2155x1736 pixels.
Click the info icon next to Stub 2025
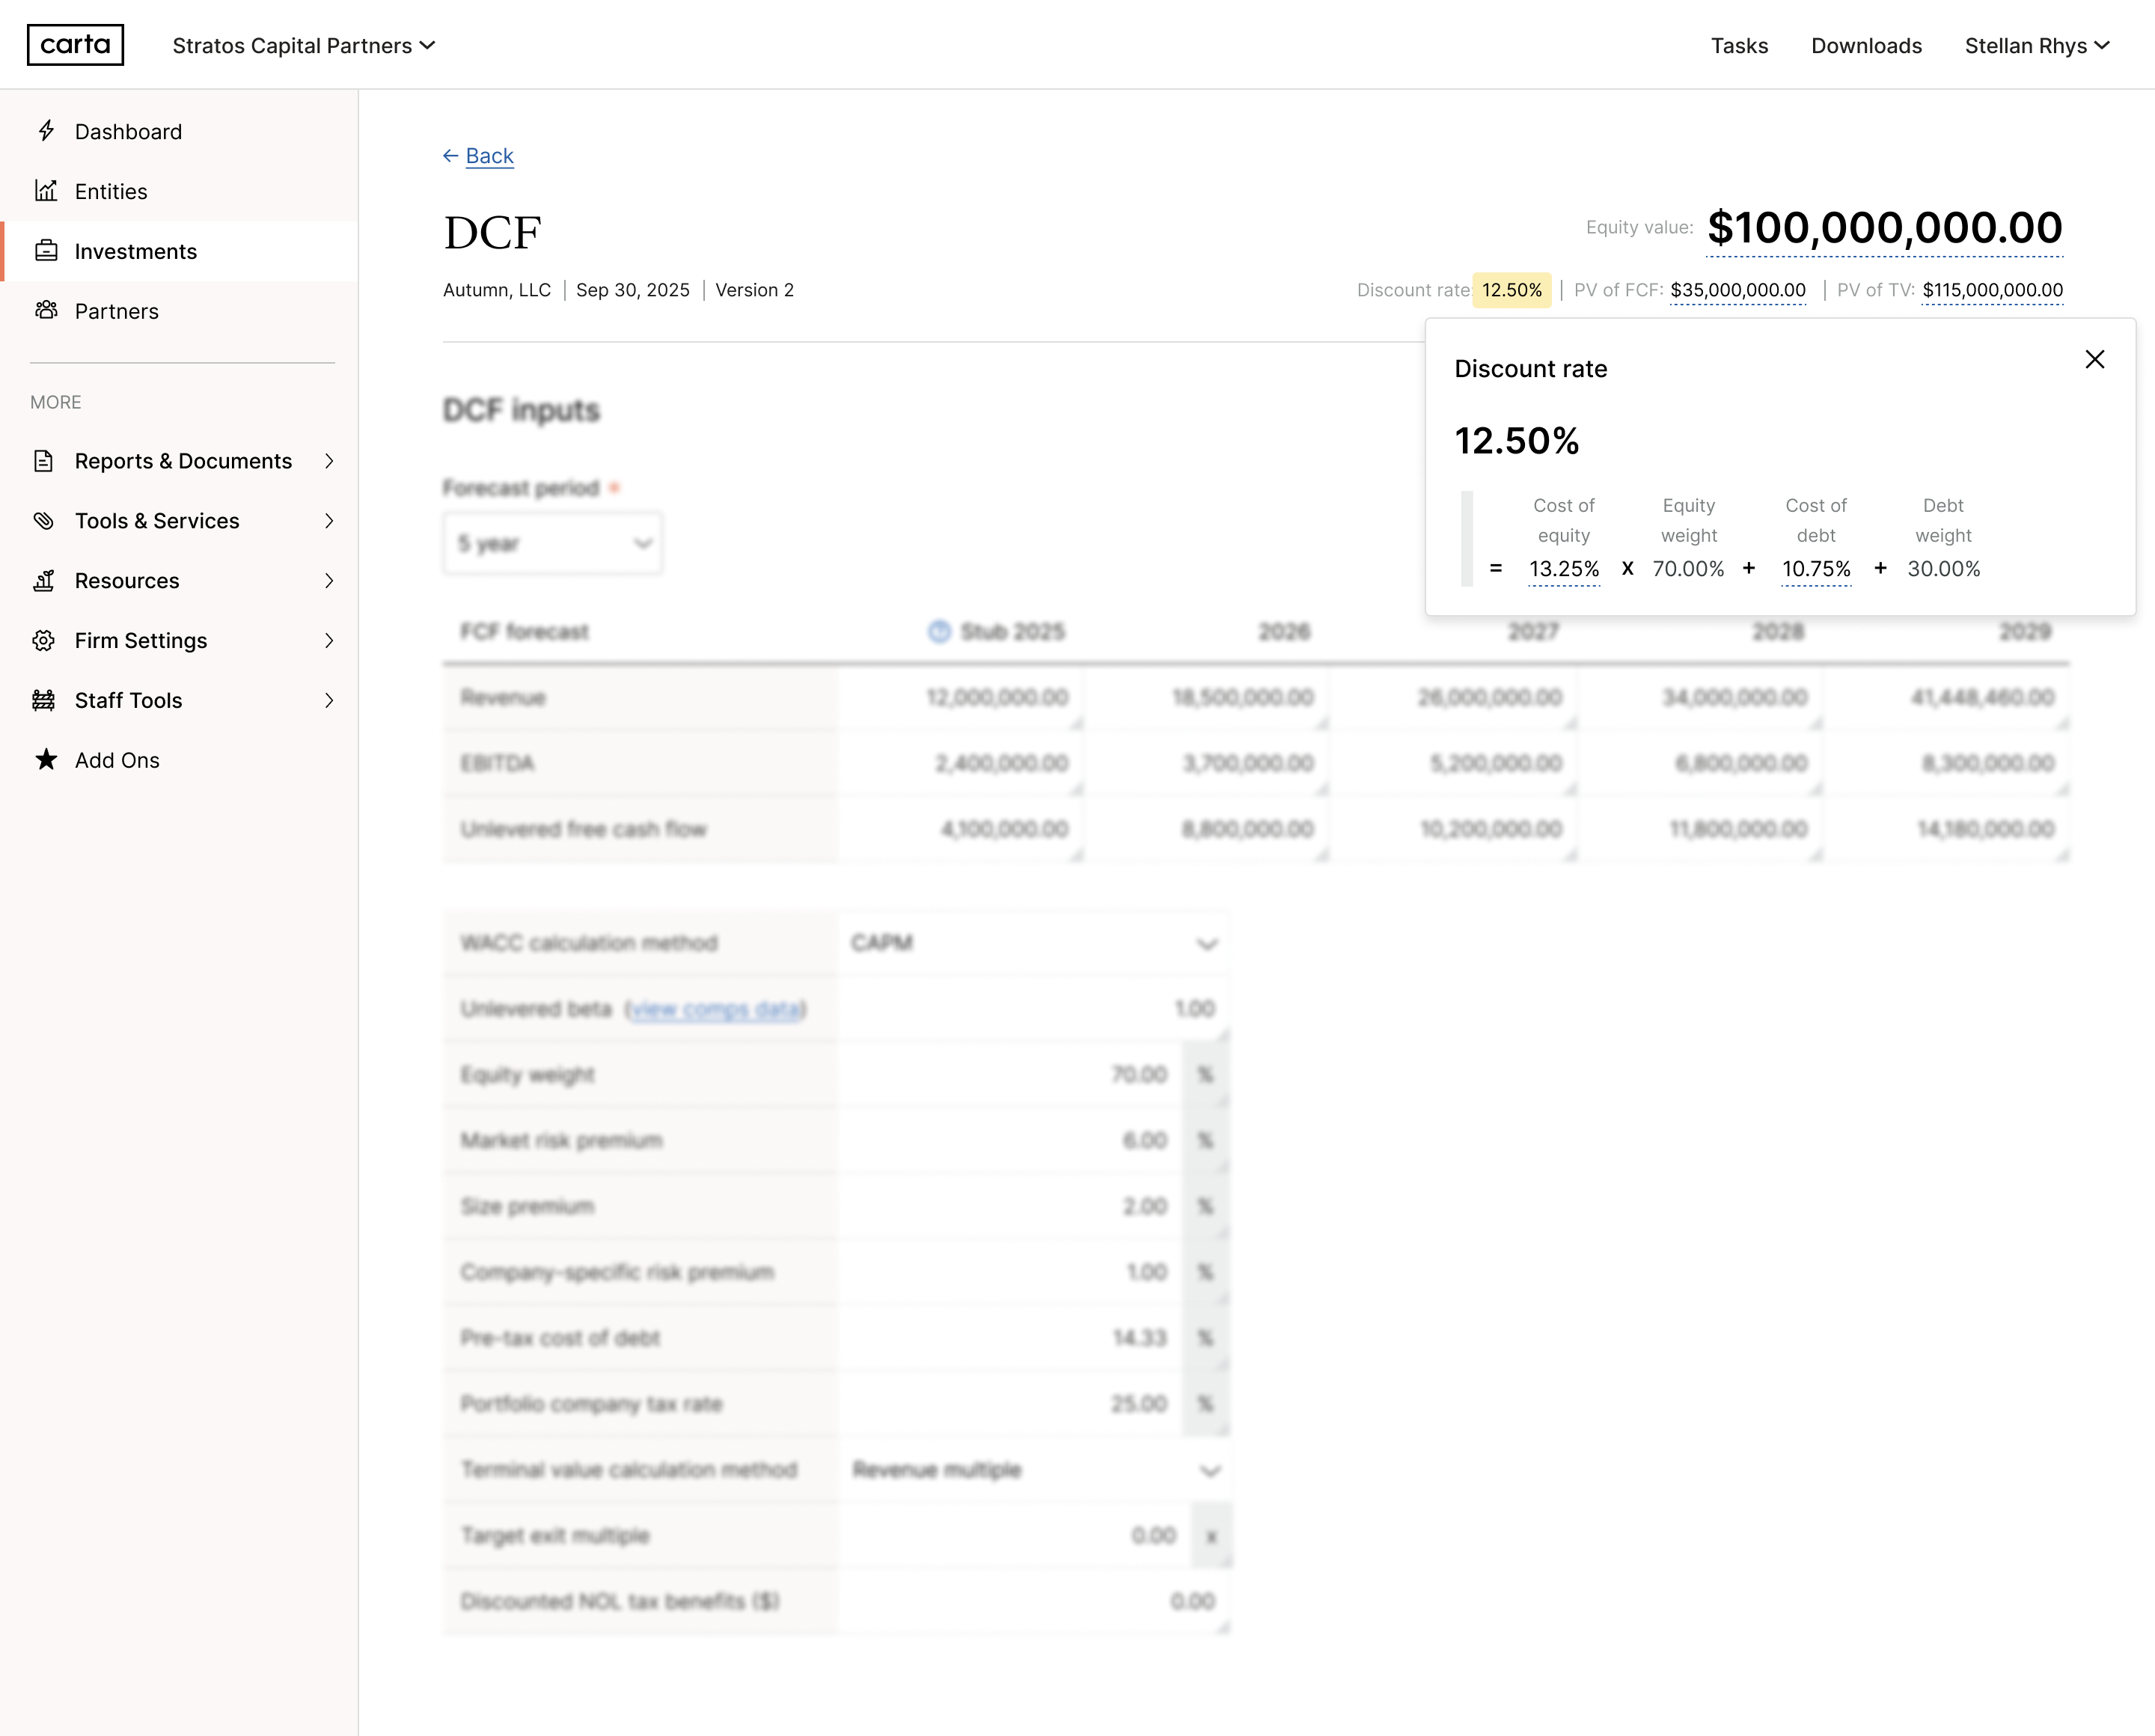[938, 631]
